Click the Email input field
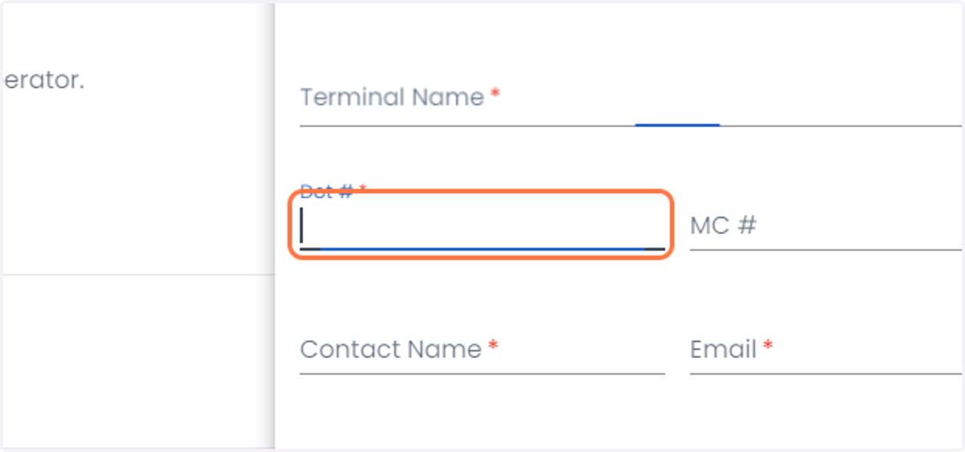This screenshot has width=965, height=452. [x=826, y=350]
